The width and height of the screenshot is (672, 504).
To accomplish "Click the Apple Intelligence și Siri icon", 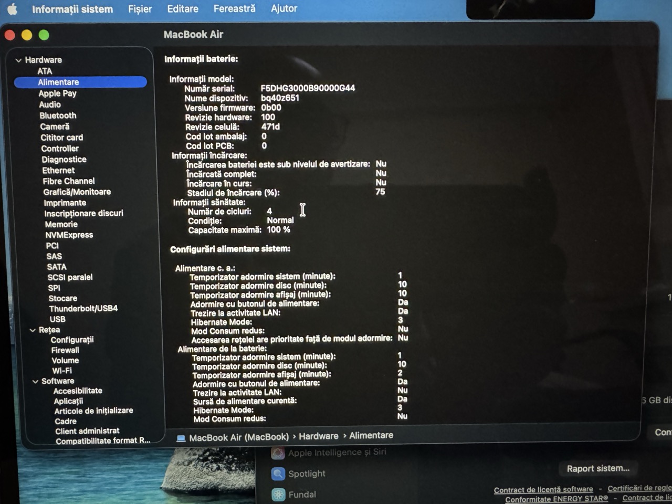I will tap(278, 453).
